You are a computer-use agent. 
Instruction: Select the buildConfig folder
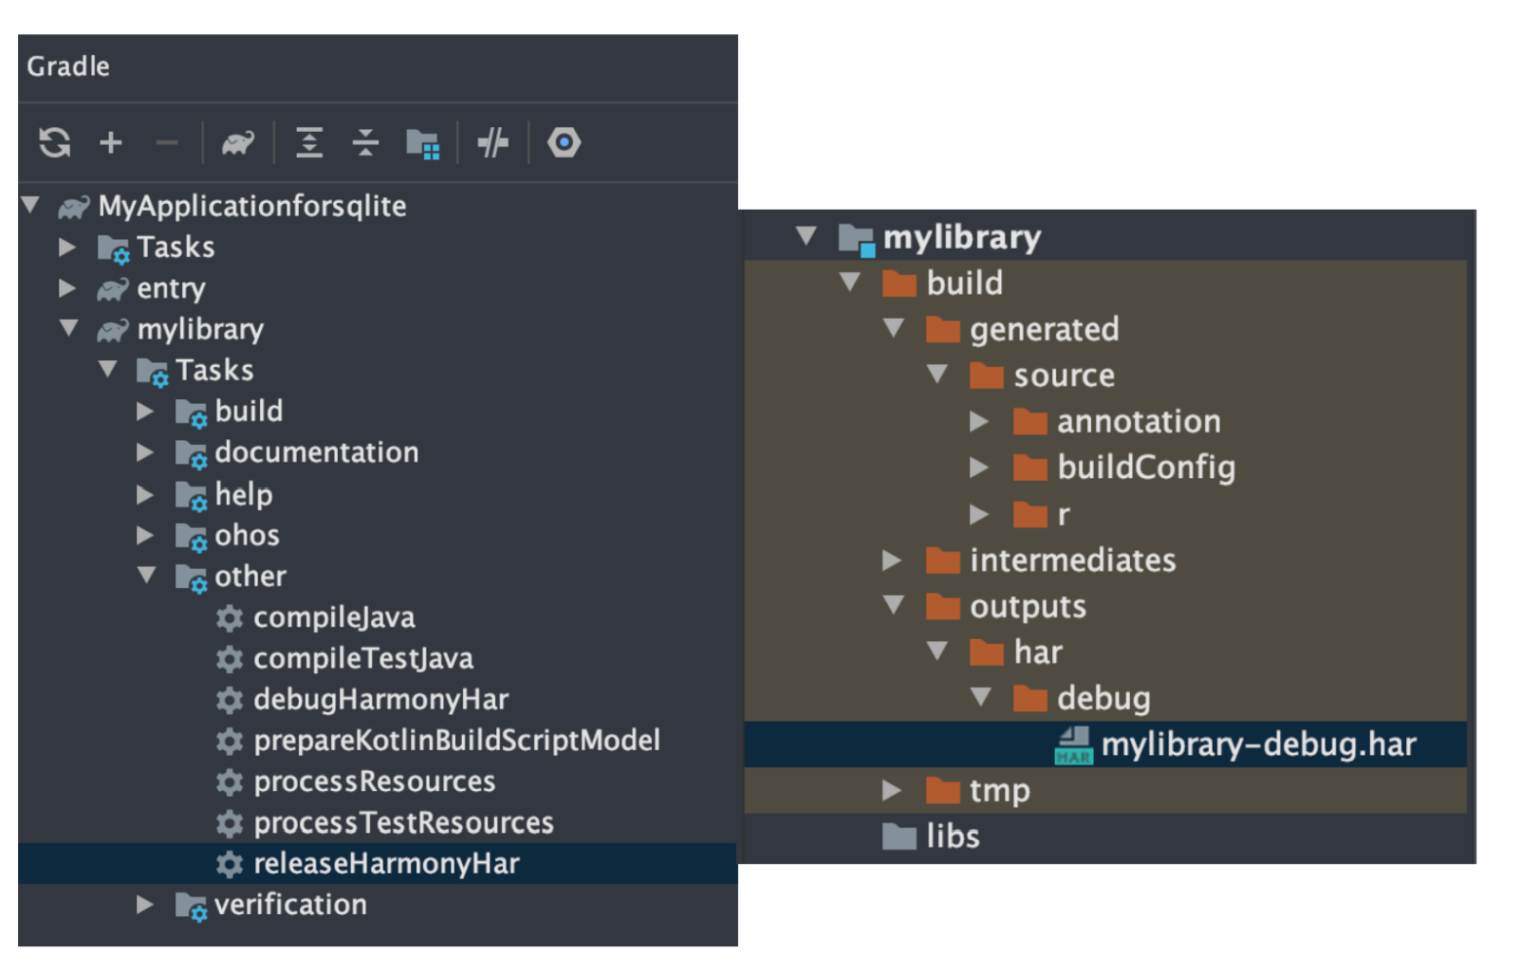(1146, 468)
